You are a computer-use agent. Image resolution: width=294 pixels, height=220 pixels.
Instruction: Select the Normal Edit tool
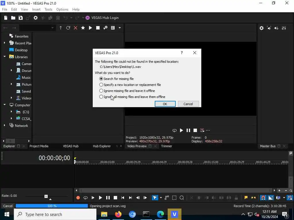coord(155,198)
